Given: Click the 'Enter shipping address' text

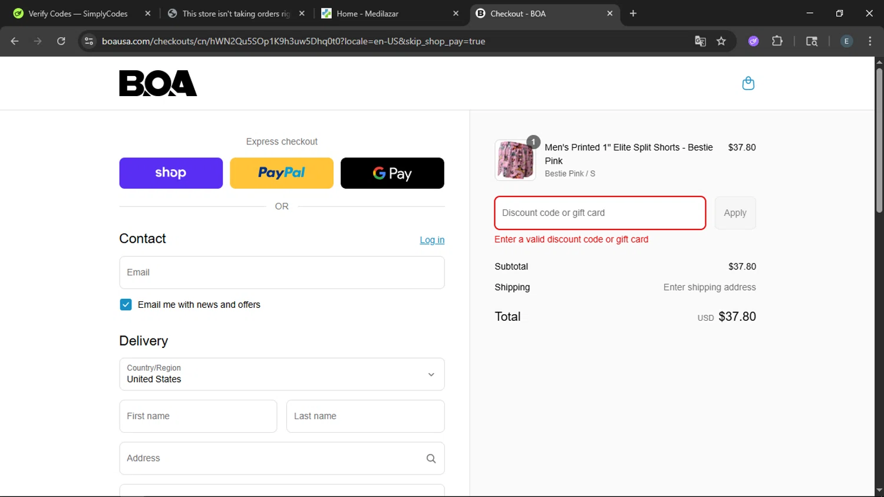Looking at the screenshot, I should [x=710, y=287].
